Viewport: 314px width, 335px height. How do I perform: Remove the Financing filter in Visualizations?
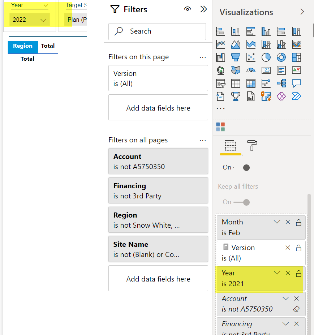tap(297, 324)
